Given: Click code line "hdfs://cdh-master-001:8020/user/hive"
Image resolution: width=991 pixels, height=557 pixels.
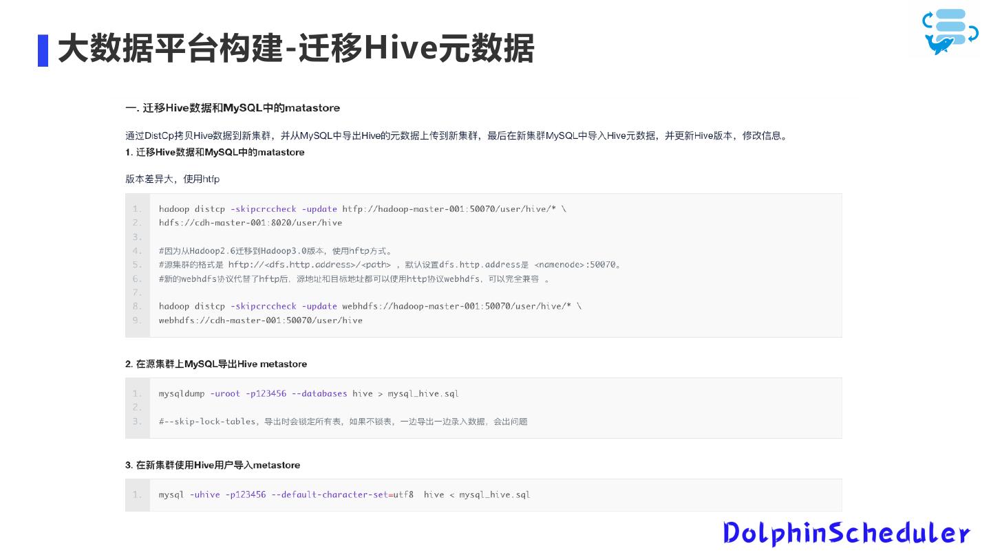Looking at the screenshot, I should point(251,222).
